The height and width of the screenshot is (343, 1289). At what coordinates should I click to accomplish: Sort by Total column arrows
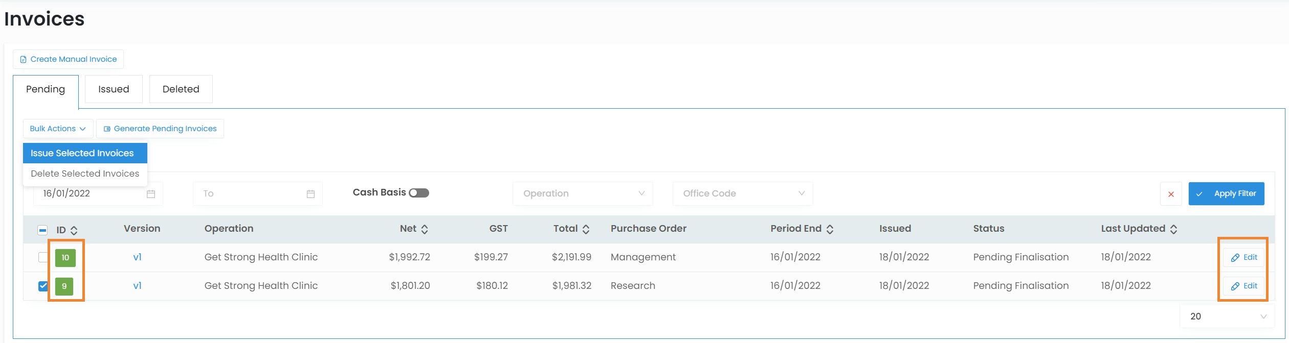pos(586,229)
